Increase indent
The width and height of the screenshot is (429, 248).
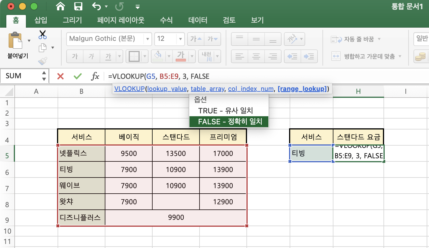[x=309, y=56]
